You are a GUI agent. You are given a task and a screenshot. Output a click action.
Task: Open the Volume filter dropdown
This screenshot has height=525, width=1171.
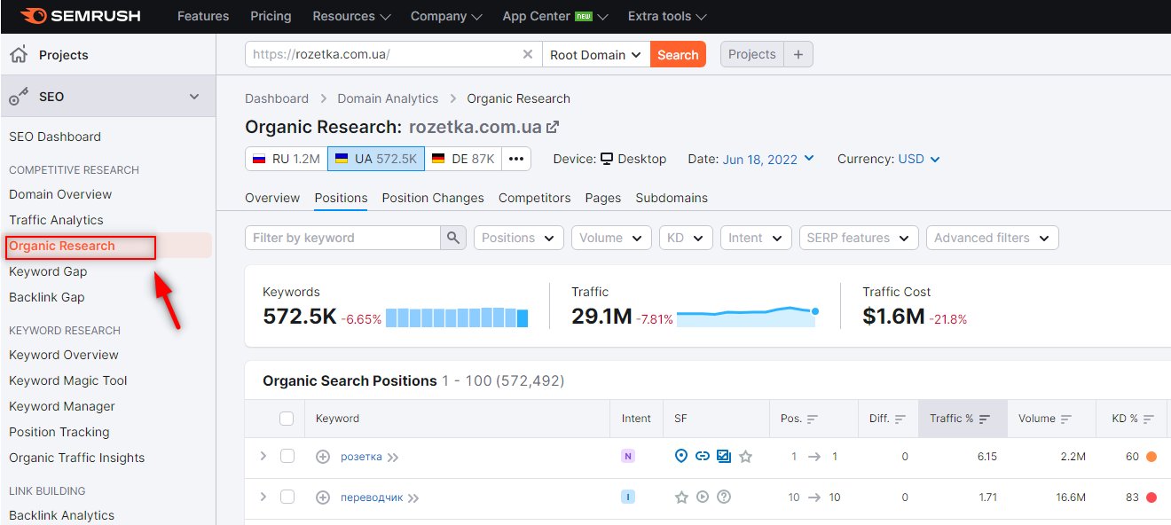coord(611,238)
